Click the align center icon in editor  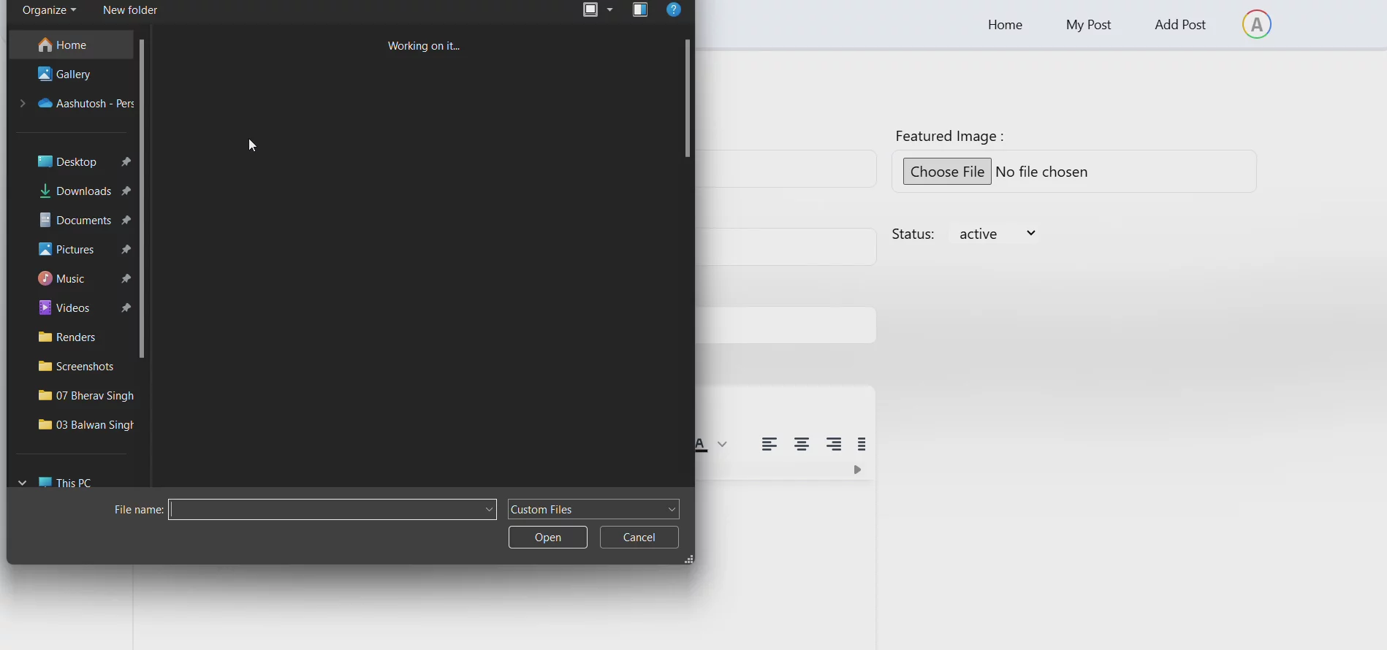pyautogui.click(x=802, y=444)
